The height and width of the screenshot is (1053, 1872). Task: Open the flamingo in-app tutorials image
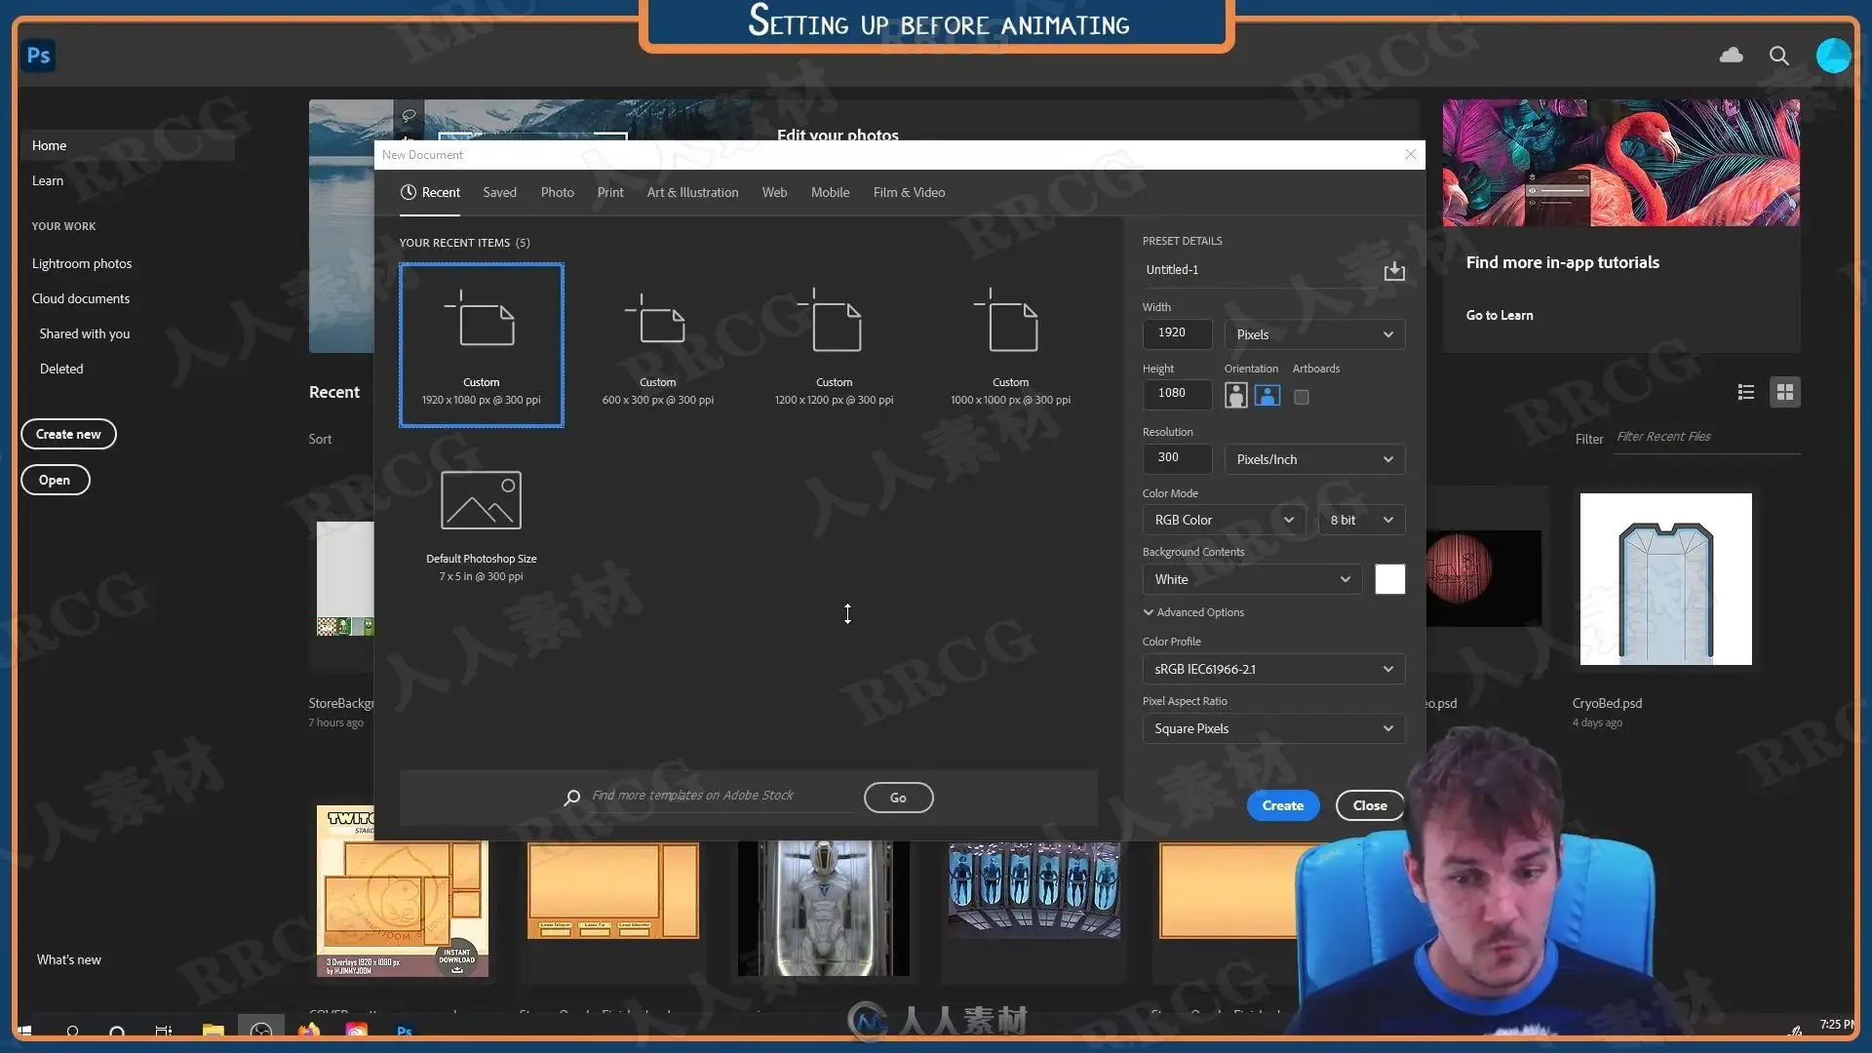[1620, 163]
